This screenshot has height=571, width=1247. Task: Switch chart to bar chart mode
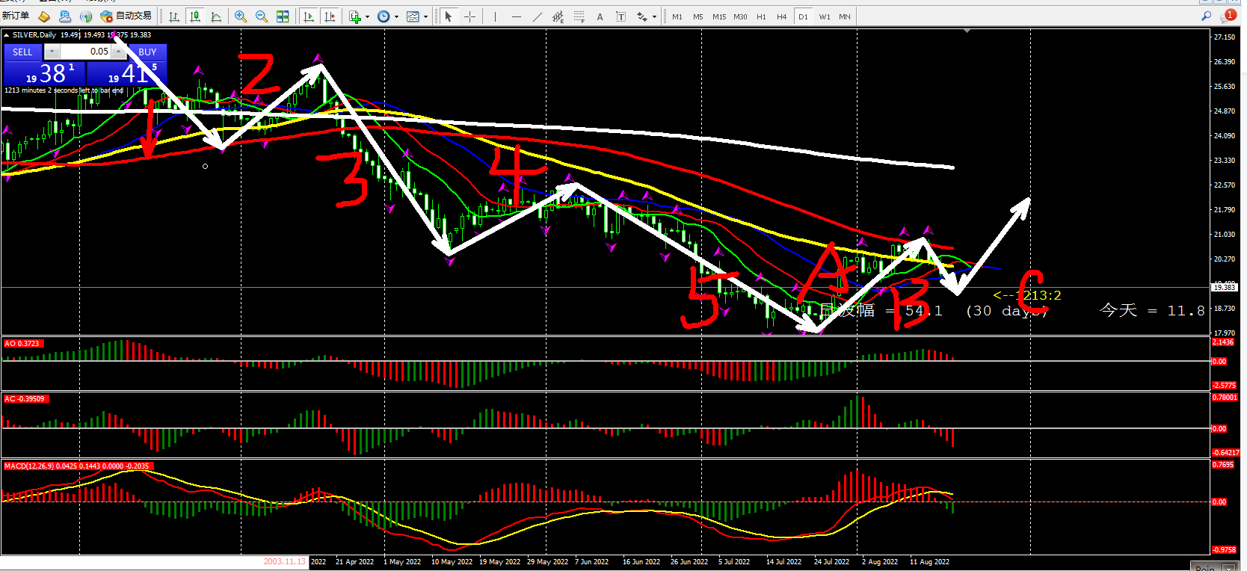pos(174,16)
